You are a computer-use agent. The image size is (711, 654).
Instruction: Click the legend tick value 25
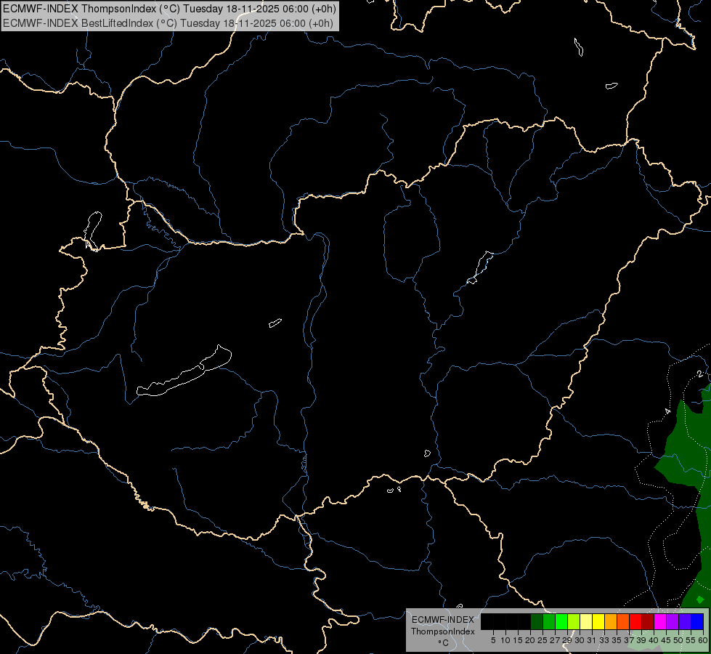543,640
